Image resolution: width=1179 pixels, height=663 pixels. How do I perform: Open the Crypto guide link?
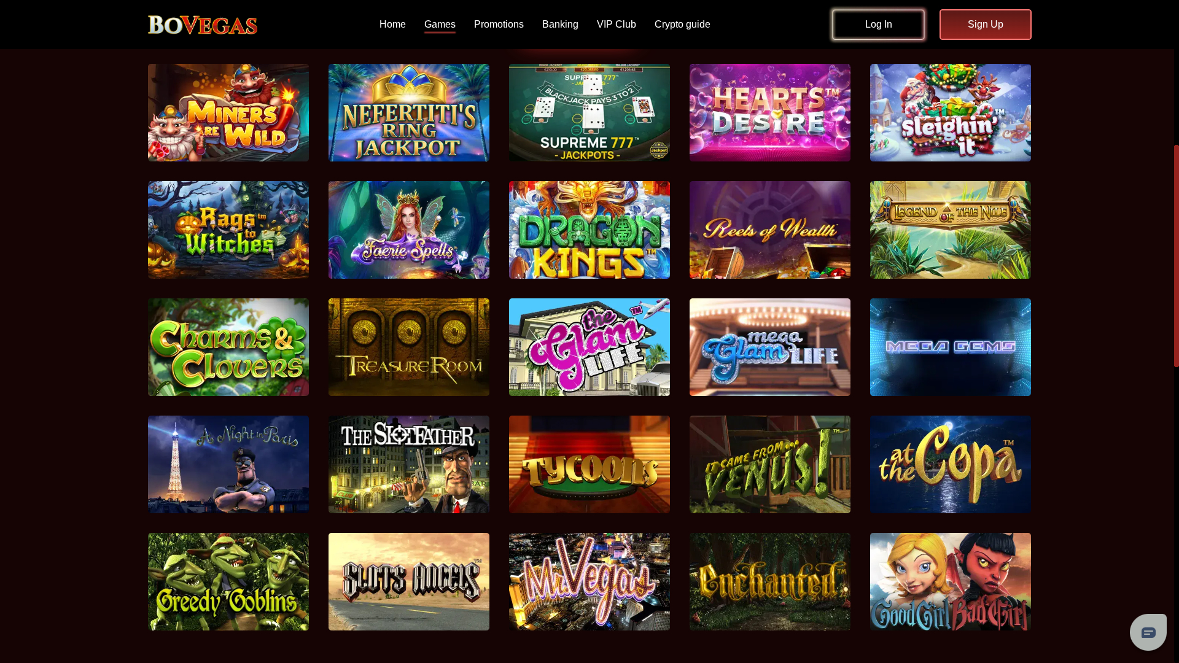[x=682, y=25]
